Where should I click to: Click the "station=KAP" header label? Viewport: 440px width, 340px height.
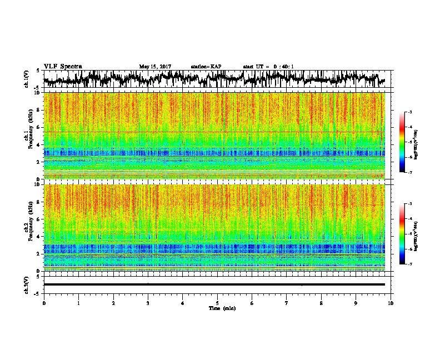pos(206,67)
